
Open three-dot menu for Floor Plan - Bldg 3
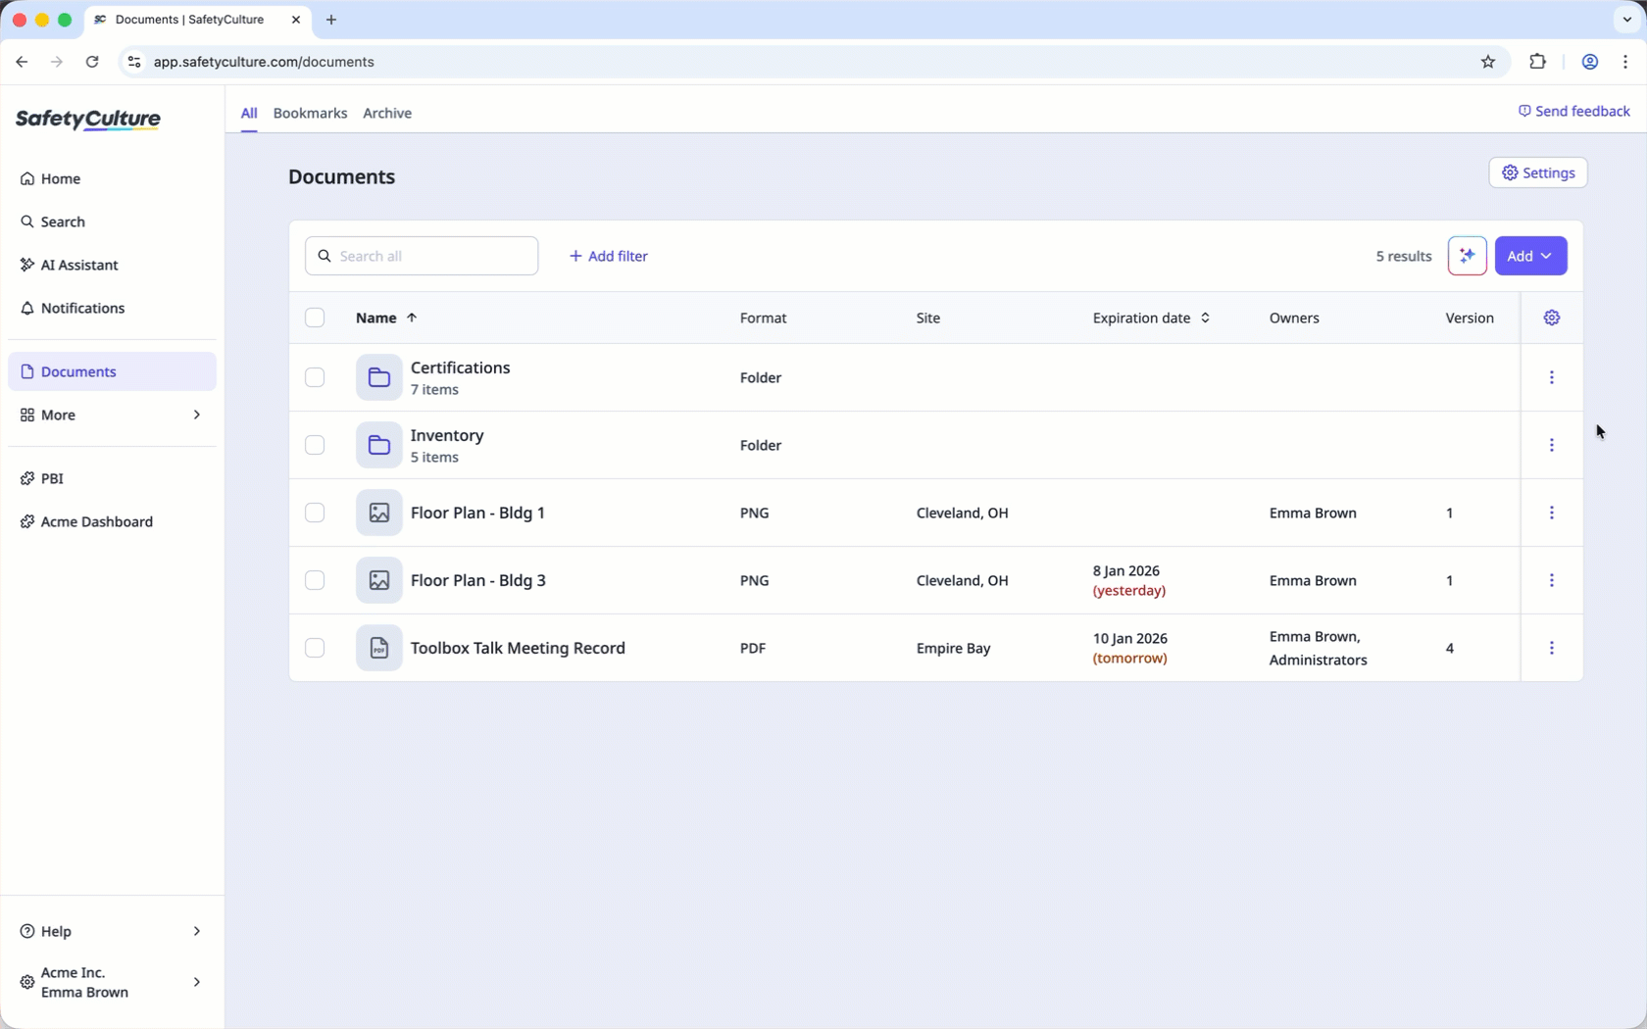(1551, 580)
